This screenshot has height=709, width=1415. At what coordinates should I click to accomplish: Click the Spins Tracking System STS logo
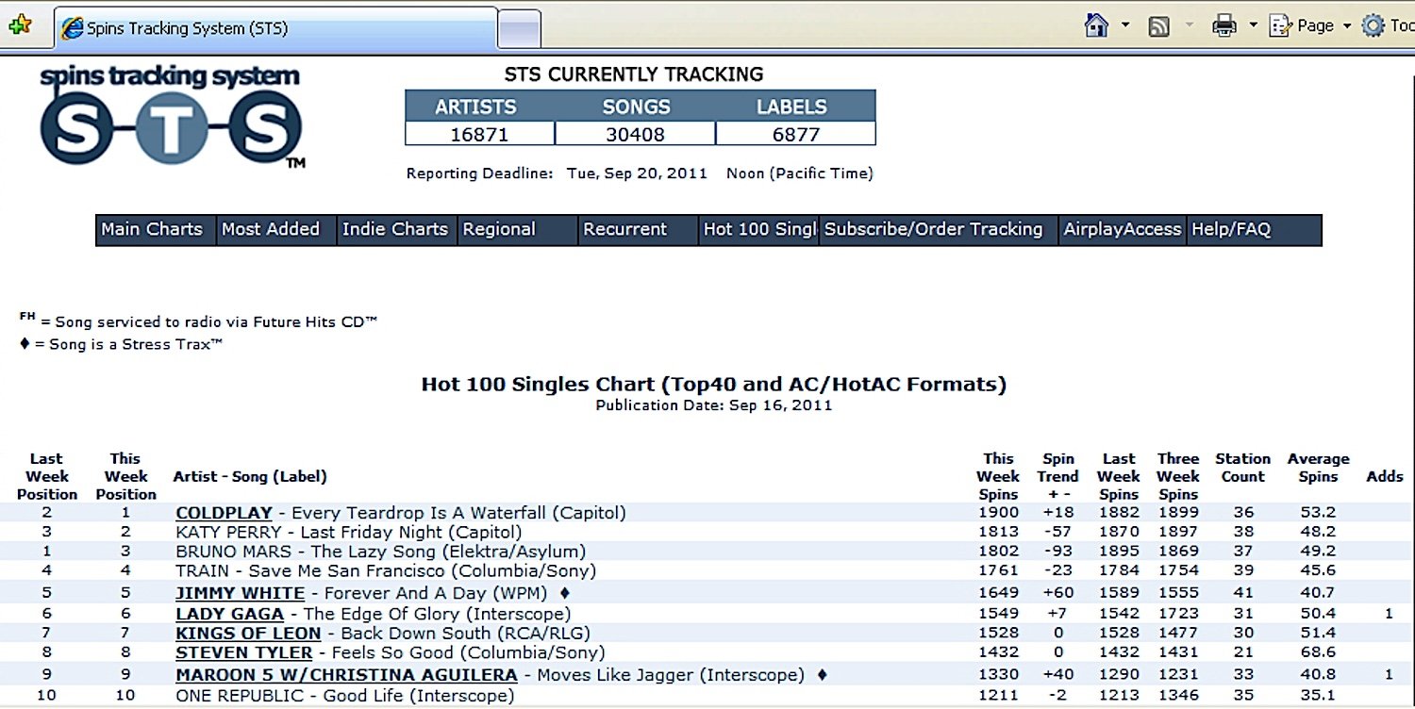[171, 117]
